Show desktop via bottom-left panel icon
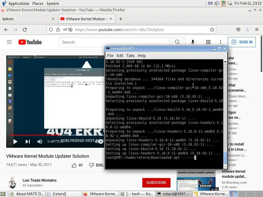This screenshot has width=263, height=197. pyautogui.click(x=3, y=194)
